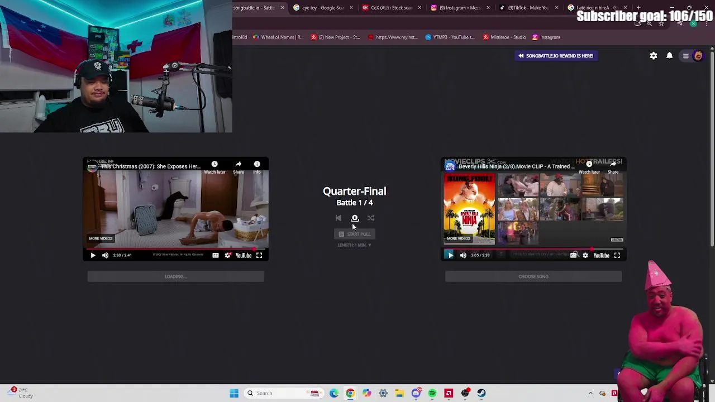The height and width of the screenshot is (402, 715).
Task: Open the notifications bell
Action: [x=669, y=56]
